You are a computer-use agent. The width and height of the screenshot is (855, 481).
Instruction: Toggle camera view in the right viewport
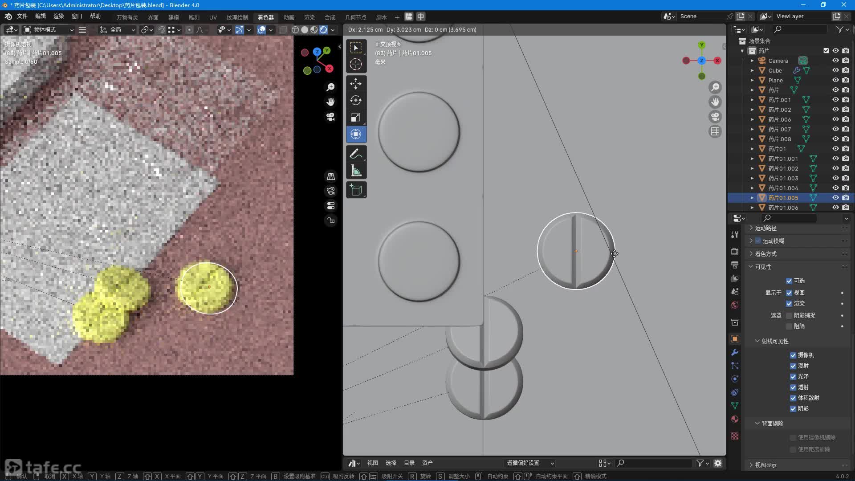pyautogui.click(x=715, y=117)
